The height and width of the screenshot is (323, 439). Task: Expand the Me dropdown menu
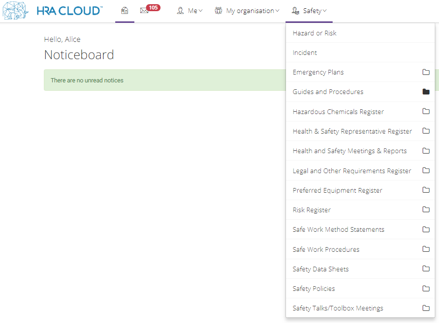pos(189,11)
